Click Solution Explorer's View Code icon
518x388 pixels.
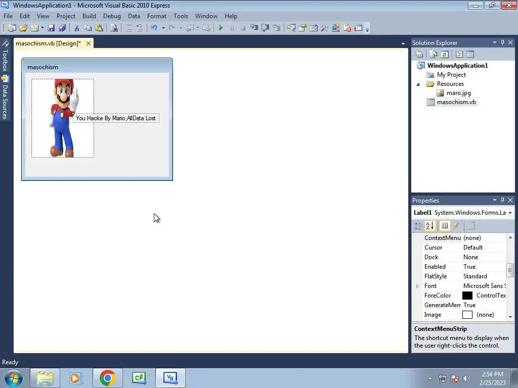[459, 54]
